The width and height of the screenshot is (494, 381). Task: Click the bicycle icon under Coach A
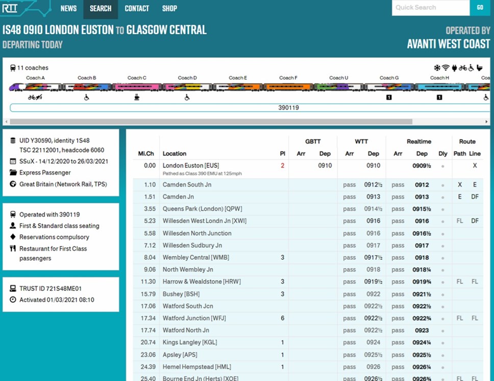(x=32, y=97)
